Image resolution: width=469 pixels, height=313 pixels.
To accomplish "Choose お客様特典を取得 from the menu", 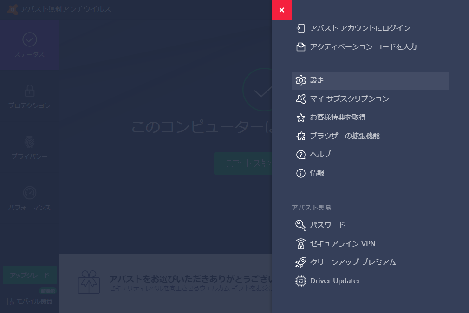I will point(370,117).
